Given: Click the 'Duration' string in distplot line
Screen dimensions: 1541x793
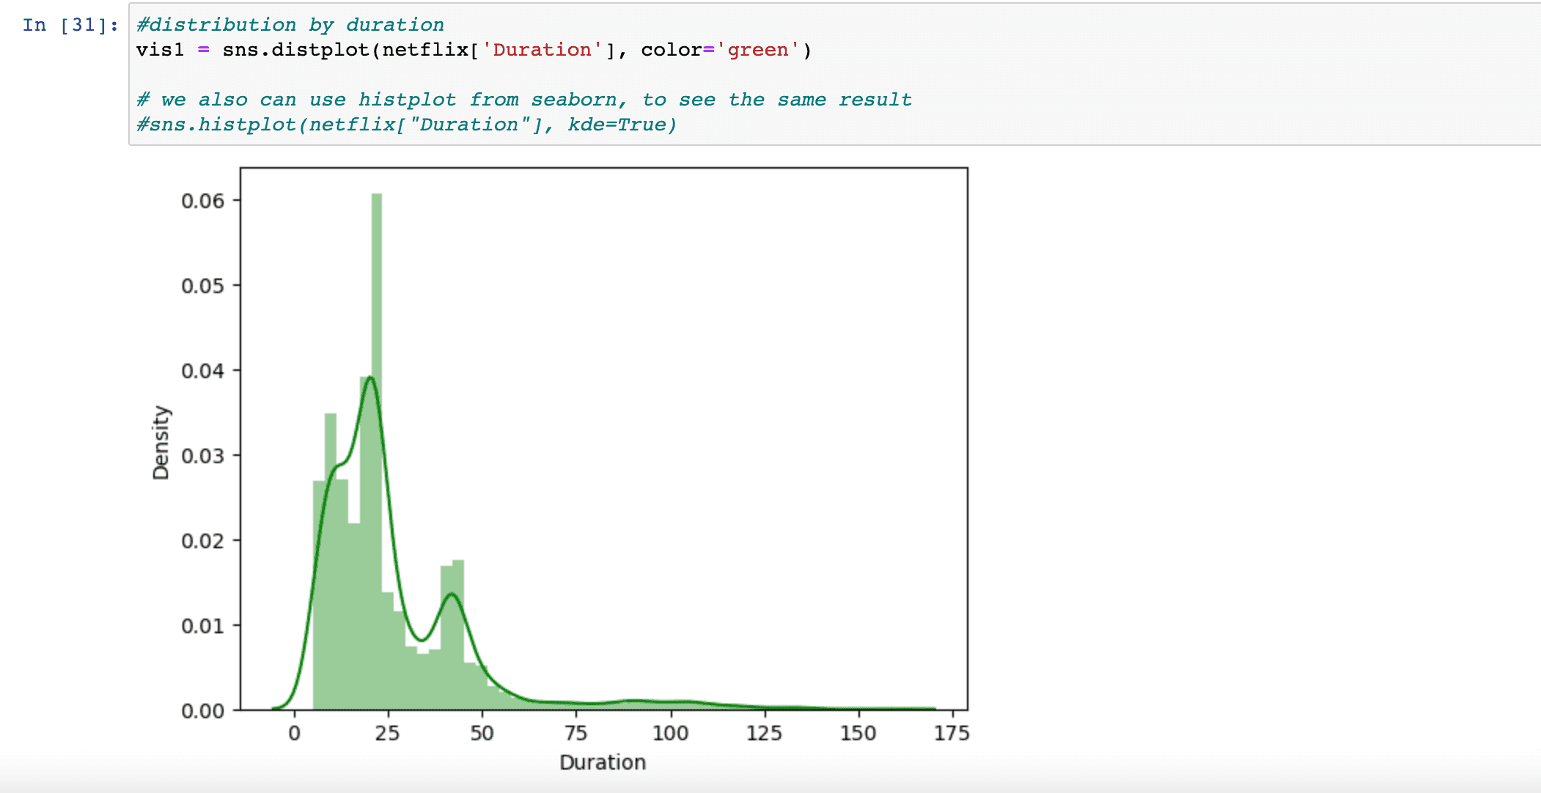Looking at the screenshot, I should point(542,50).
